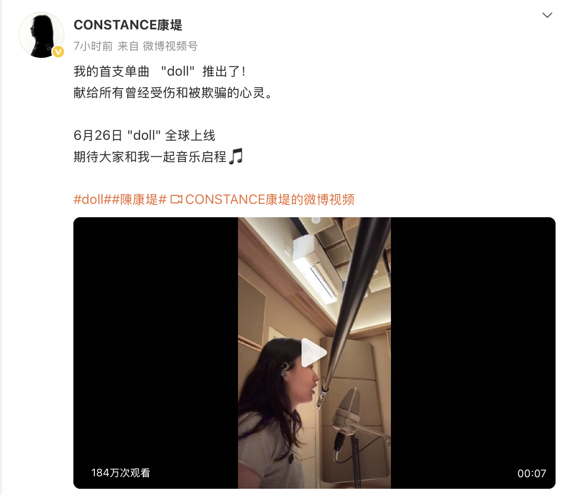Open the 7小时前 timestamp link
564x495 pixels.
pos(93,46)
